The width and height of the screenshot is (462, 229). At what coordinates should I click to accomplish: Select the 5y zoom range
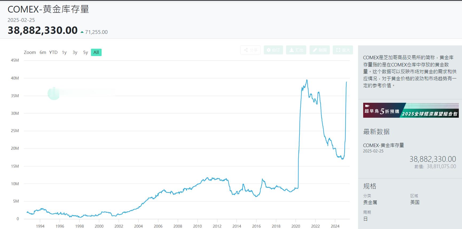point(85,52)
